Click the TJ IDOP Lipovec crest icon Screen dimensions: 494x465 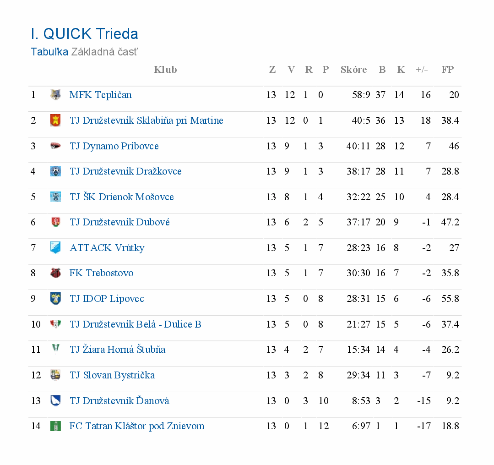coord(55,299)
